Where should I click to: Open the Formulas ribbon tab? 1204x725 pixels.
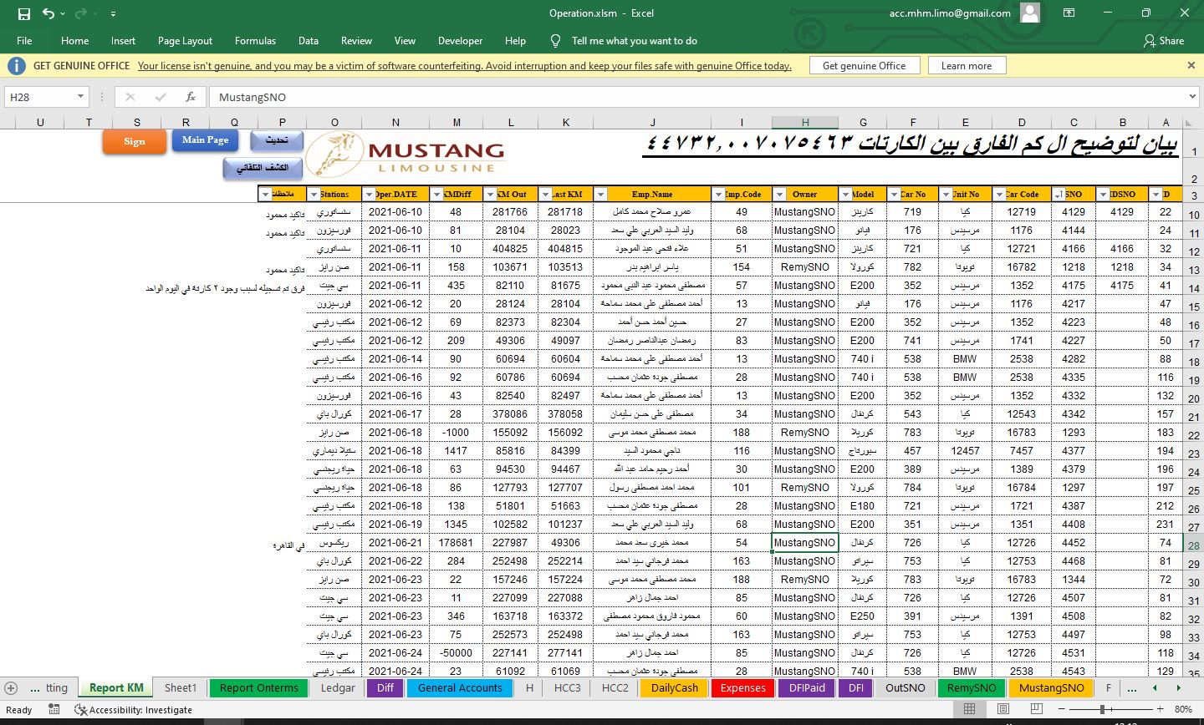pos(255,40)
